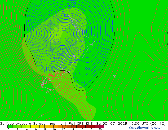Click the 1006 isobar label

click(x=72, y=4)
